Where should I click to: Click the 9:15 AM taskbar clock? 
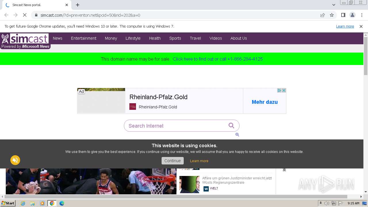[x=353, y=203]
